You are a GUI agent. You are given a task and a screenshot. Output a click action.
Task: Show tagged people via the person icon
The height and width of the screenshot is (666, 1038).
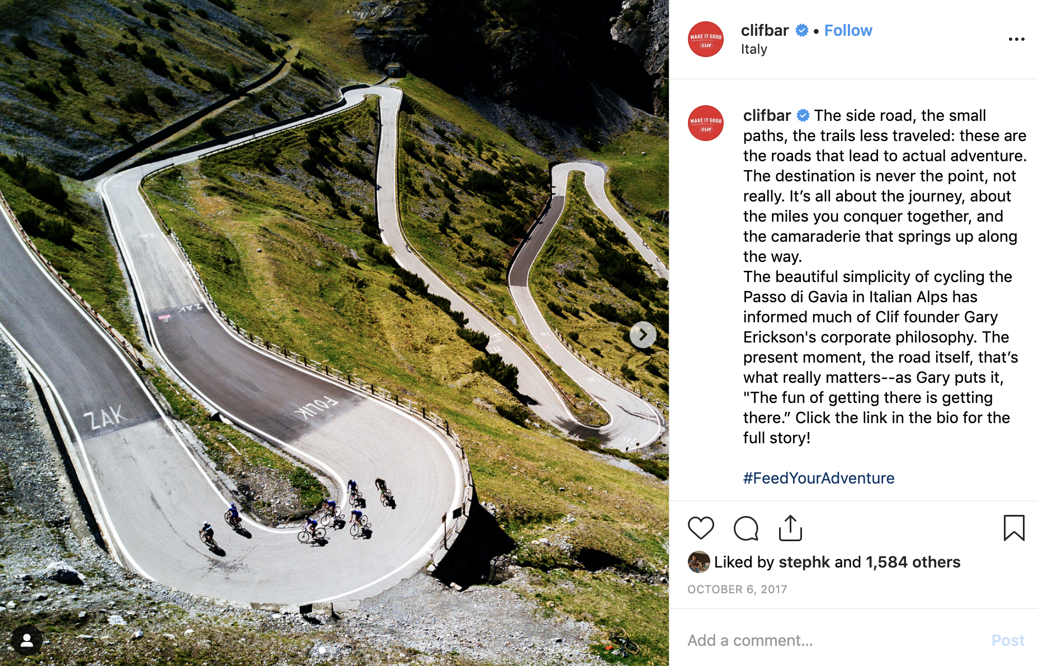[x=27, y=640]
